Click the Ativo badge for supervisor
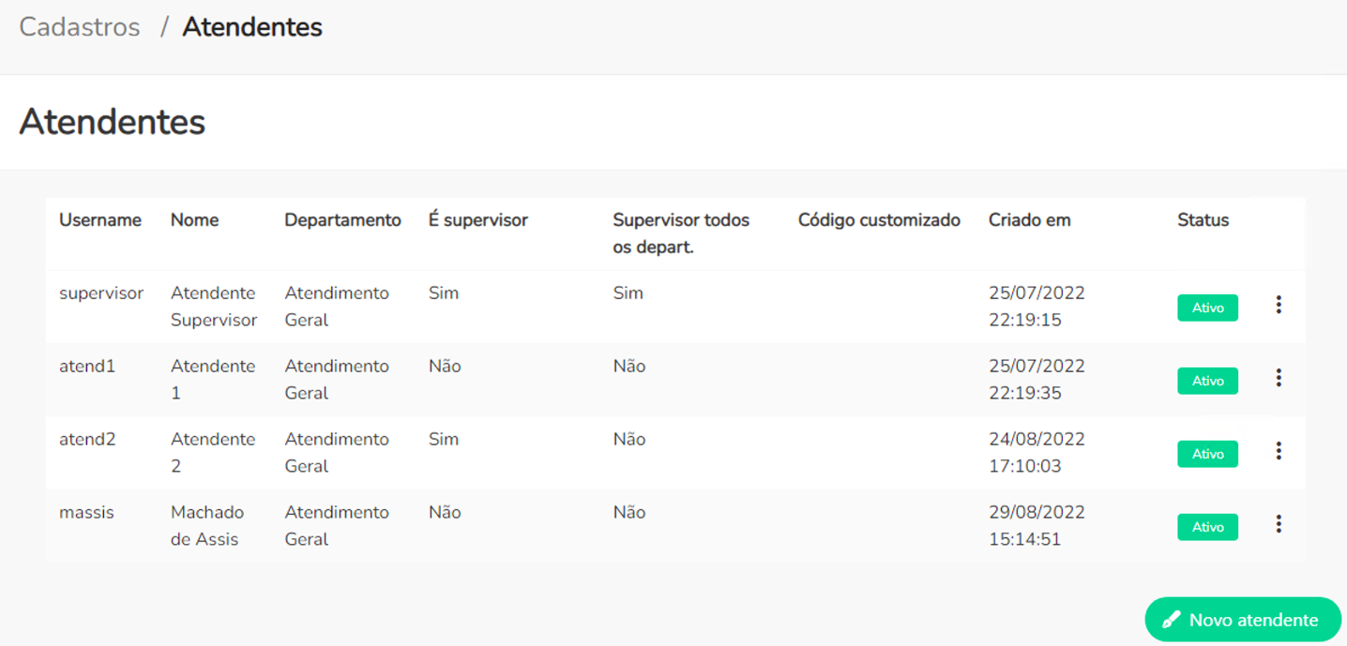Viewport: 1347px width, 646px height. (1207, 308)
